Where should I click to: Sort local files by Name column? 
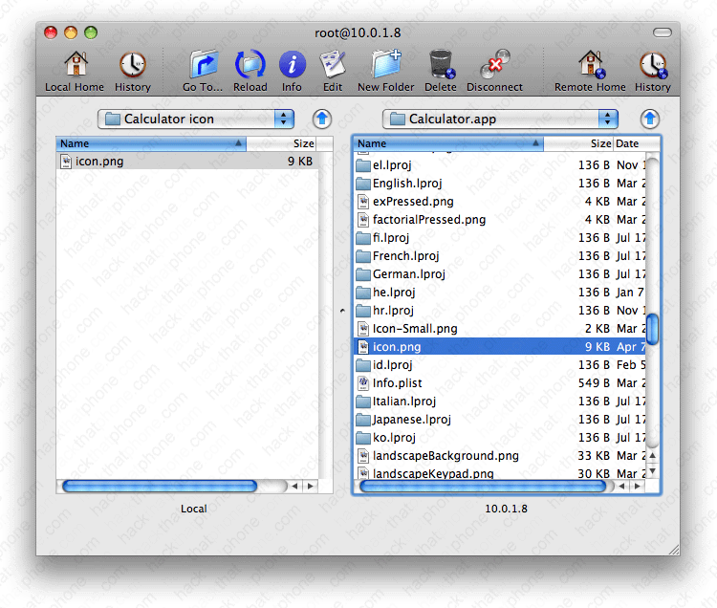point(150,144)
